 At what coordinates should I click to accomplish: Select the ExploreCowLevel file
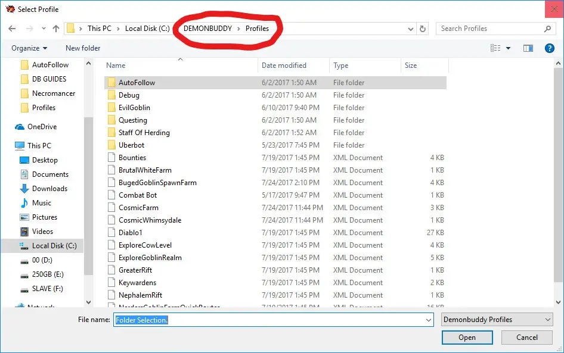(x=275, y=245)
